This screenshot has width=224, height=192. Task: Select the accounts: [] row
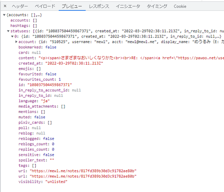click(24, 21)
